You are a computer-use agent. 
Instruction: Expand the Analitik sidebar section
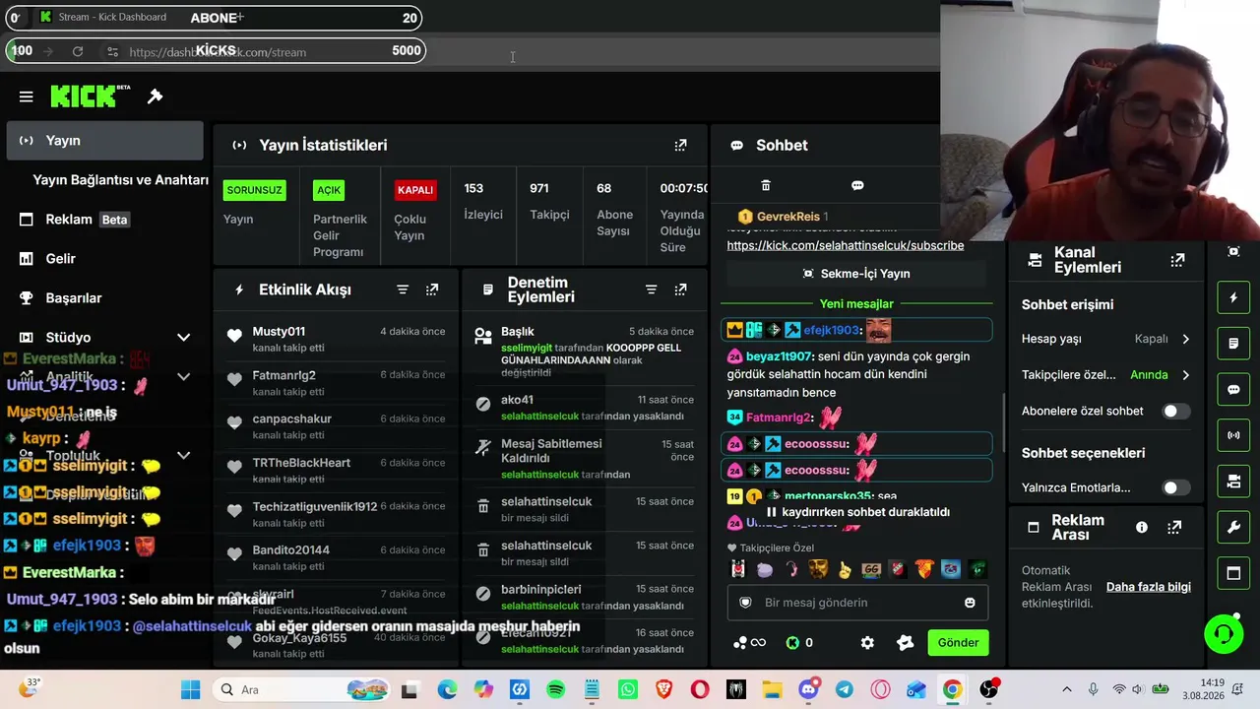(x=183, y=376)
